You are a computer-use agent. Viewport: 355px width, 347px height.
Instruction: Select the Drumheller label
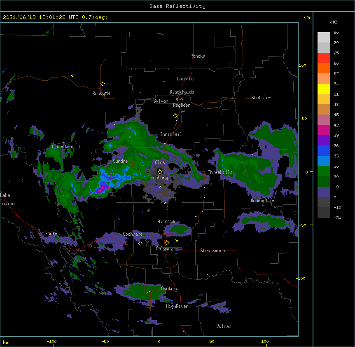tap(263, 201)
